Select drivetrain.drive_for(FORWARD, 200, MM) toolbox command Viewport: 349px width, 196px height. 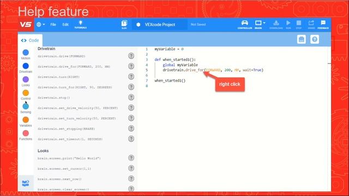(74, 66)
